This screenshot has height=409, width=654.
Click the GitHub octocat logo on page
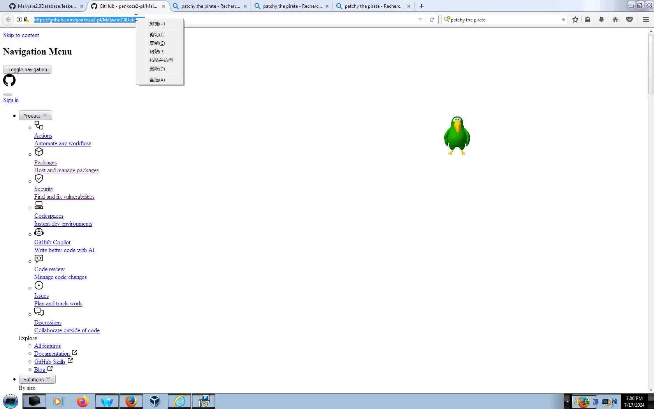pyautogui.click(x=9, y=81)
